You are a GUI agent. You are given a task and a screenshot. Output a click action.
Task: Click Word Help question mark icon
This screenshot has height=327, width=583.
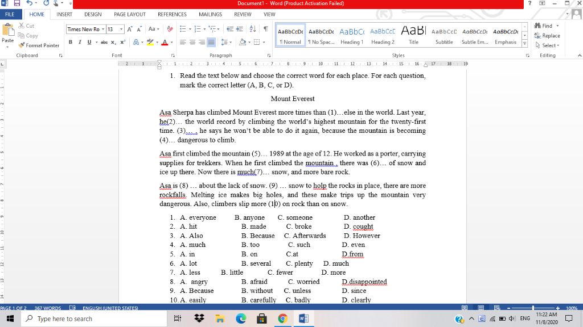(x=529, y=3)
